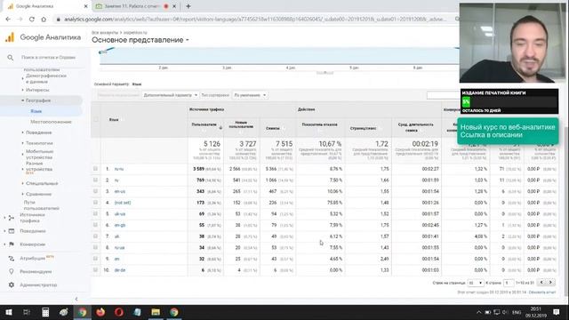Click the go-to-page number field
Viewport: 569px width, 320px height.
(x=509, y=283)
